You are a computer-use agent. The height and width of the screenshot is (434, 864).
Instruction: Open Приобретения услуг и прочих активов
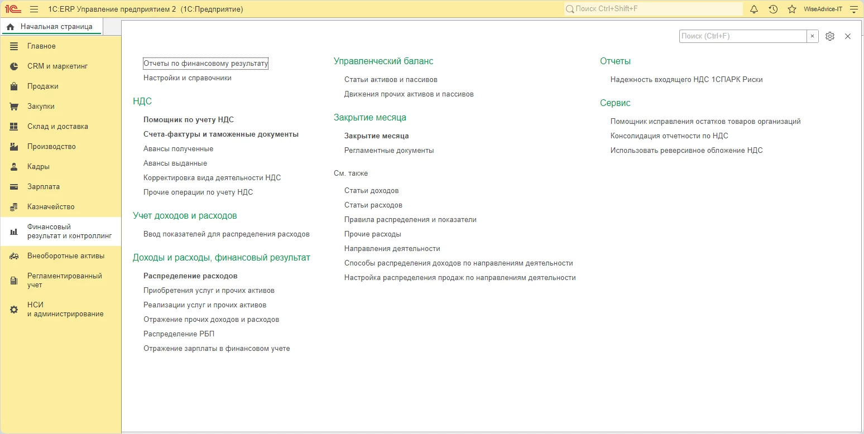[209, 291]
